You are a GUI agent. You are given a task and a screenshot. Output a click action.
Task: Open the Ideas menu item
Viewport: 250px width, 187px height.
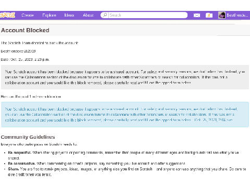click(69, 15)
